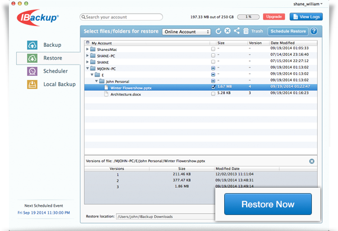The height and width of the screenshot is (231, 338).
Task: Expand the SHANE-PC folder
Action: [x=87, y=56]
